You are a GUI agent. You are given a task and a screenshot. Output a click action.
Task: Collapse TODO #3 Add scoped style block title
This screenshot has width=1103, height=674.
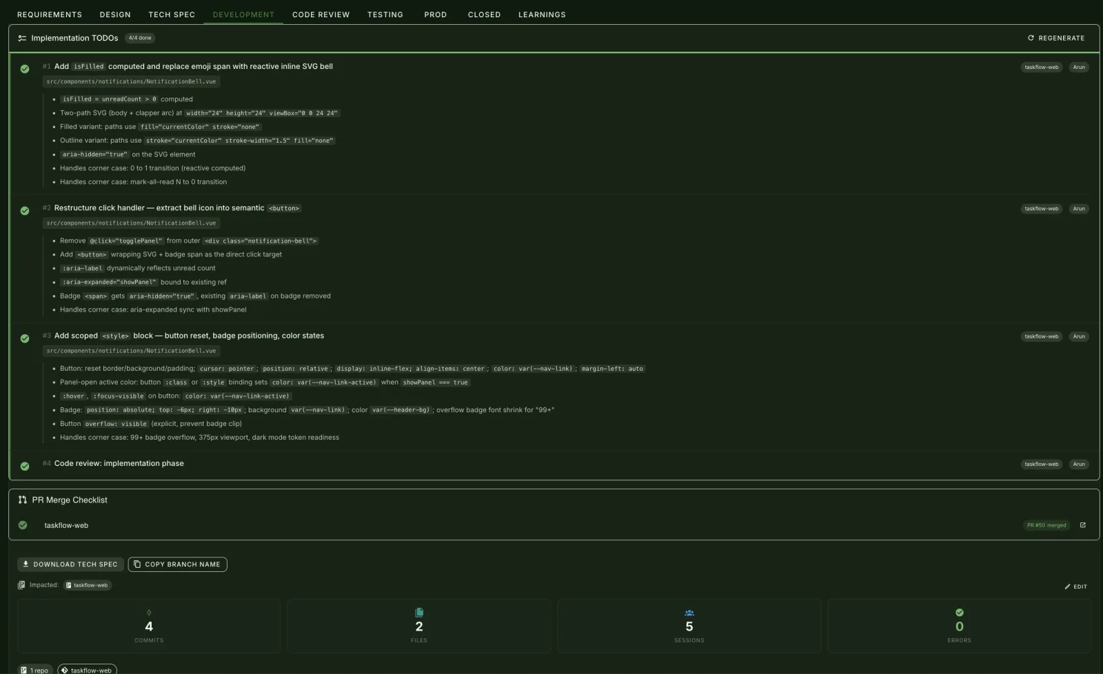click(x=189, y=336)
